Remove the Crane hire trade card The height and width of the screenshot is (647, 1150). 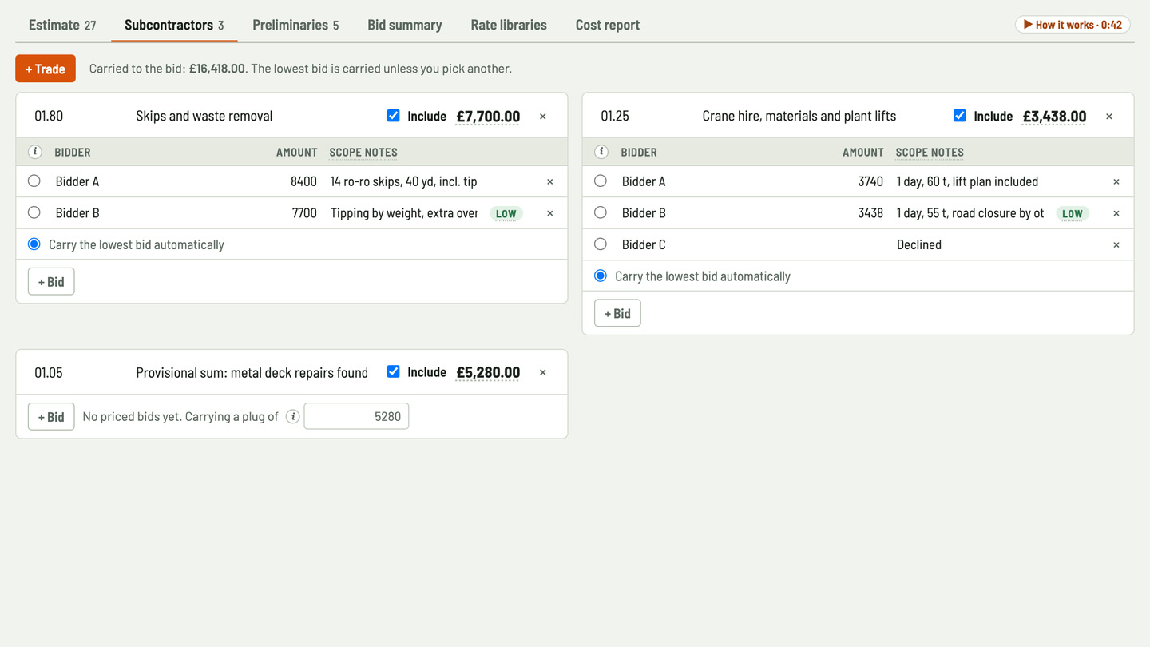coord(1109,117)
